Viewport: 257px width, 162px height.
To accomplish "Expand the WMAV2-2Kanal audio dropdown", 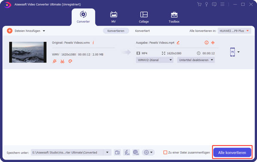I will [154, 60].
